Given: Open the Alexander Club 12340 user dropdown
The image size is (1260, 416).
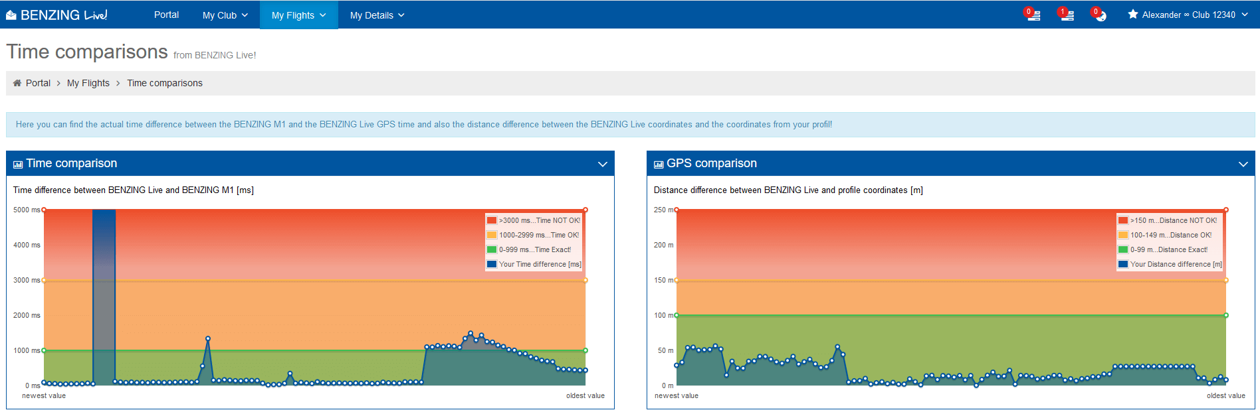Looking at the screenshot, I should (x=1188, y=15).
